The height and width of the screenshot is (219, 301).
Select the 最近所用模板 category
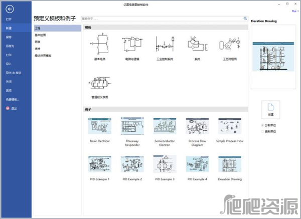pos(43,56)
